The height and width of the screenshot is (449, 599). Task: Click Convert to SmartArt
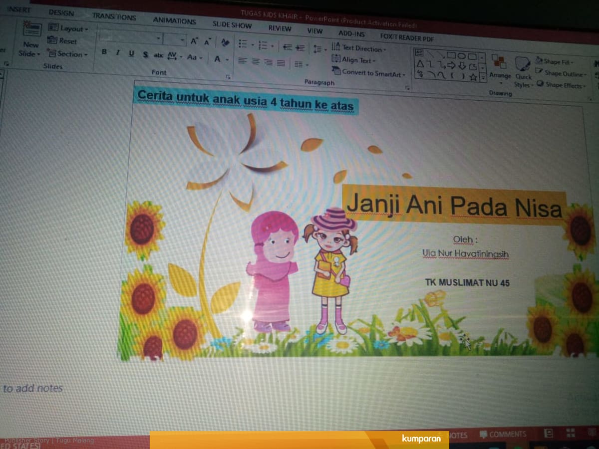point(368,72)
